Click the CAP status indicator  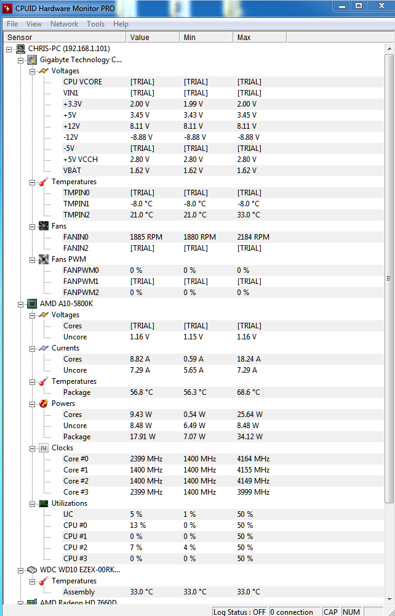click(x=330, y=612)
